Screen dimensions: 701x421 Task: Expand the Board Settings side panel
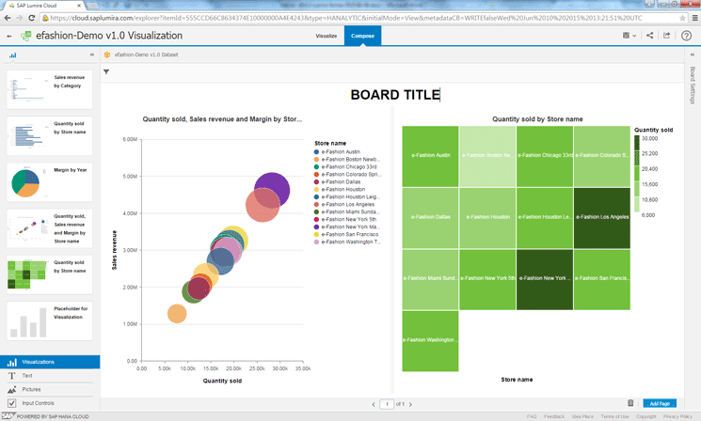(x=693, y=85)
